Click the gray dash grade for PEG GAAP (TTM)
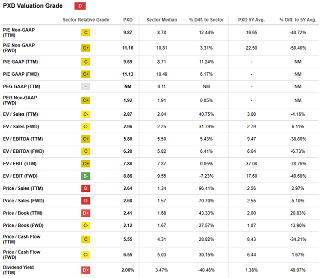The height and width of the screenshot is (278, 320). pyautogui.click(x=86, y=86)
